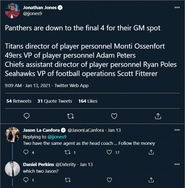
Task: Retweet the Panthers GM tweet
Action: coord(71,116)
